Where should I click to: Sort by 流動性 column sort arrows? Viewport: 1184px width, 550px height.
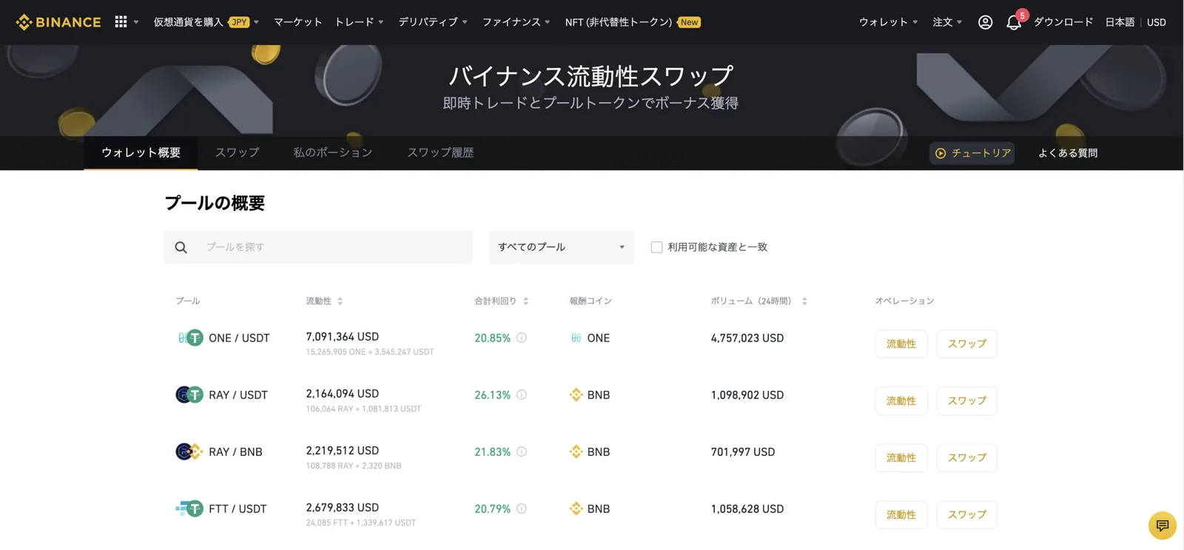[x=340, y=301]
